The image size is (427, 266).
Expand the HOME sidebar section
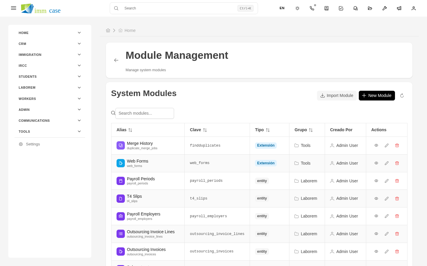[50, 33]
